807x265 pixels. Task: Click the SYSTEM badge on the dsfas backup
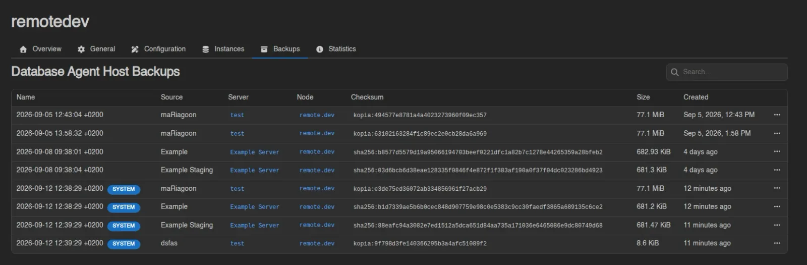(x=124, y=244)
